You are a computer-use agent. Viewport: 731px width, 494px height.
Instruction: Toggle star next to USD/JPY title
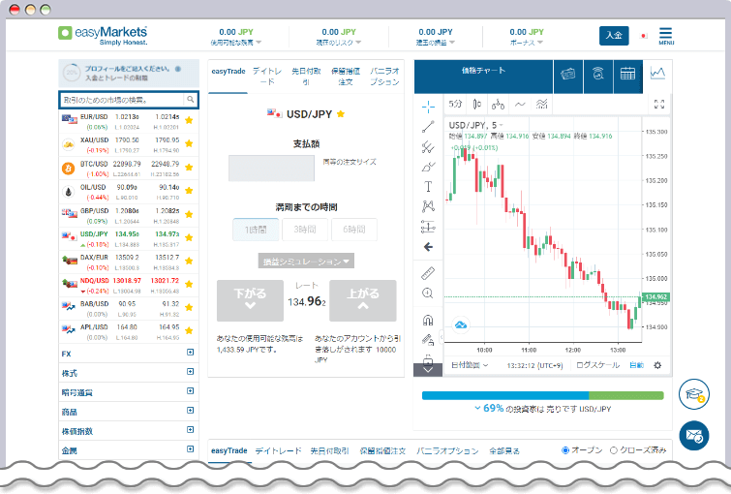pyautogui.click(x=341, y=114)
